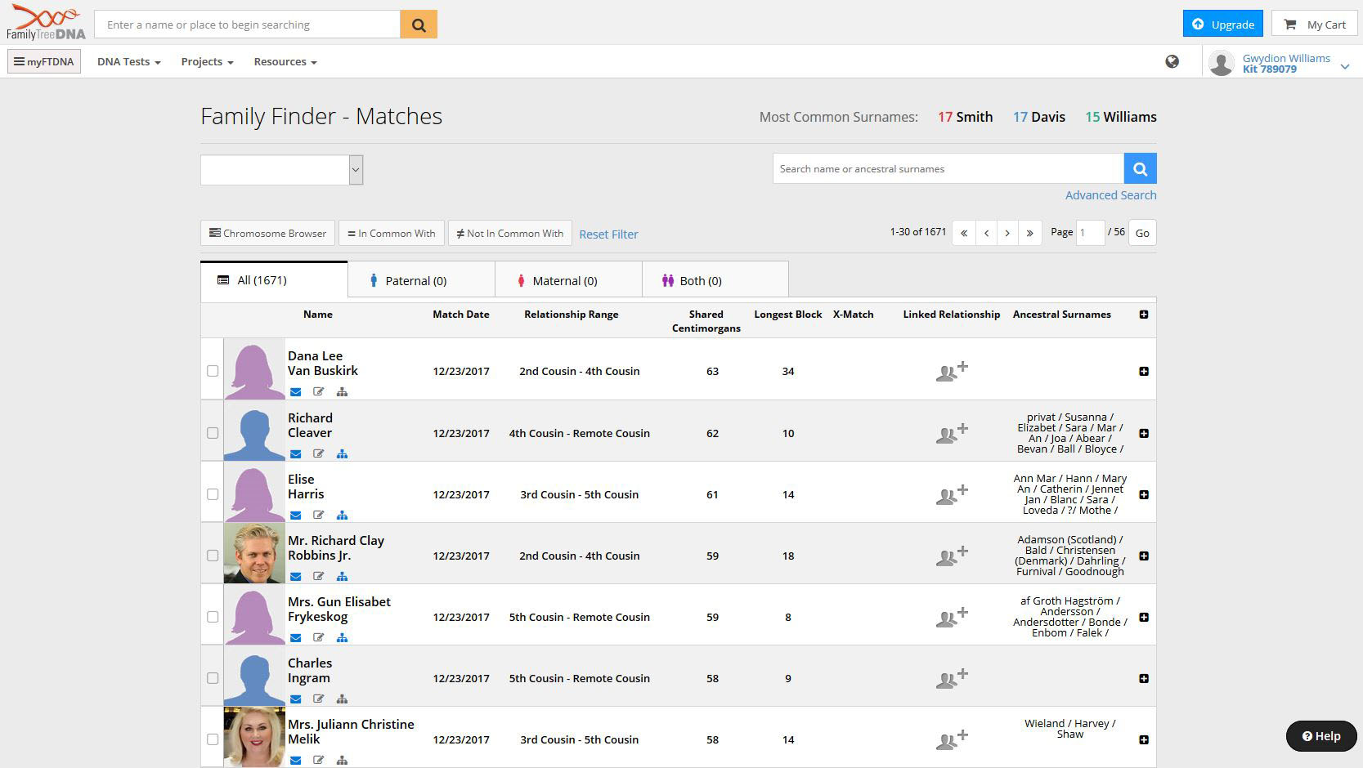Expand ancestral surnames for Richard Cleaver row
The height and width of the screenshot is (768, 1363).
[1143, 433]
